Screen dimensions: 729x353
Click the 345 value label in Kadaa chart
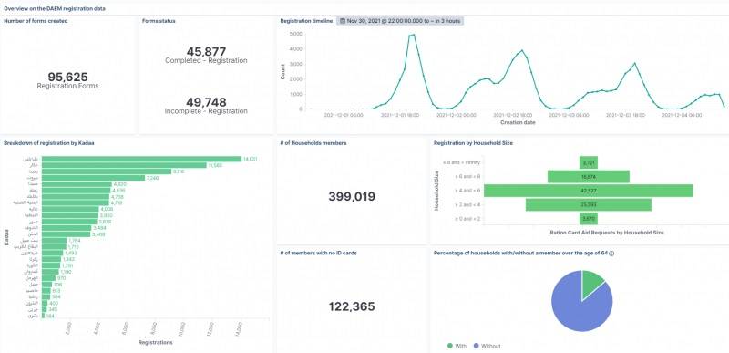click(x=53, y=309)
